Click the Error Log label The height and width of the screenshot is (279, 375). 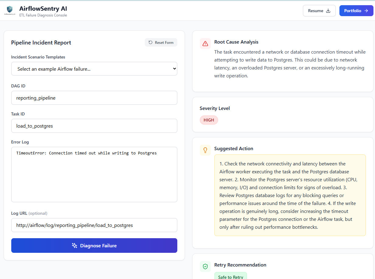(20, 142)
